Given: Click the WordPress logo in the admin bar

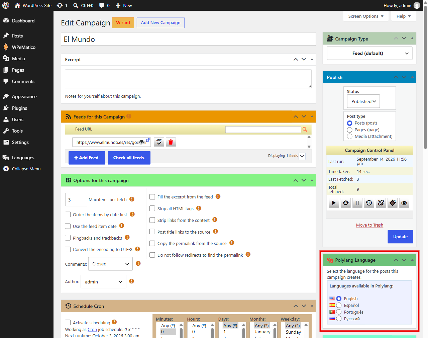Looking at the screenshot, I should 6,5.
